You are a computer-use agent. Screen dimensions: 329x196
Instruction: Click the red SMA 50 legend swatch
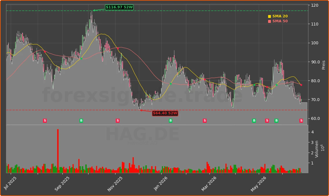click(270, 21)
